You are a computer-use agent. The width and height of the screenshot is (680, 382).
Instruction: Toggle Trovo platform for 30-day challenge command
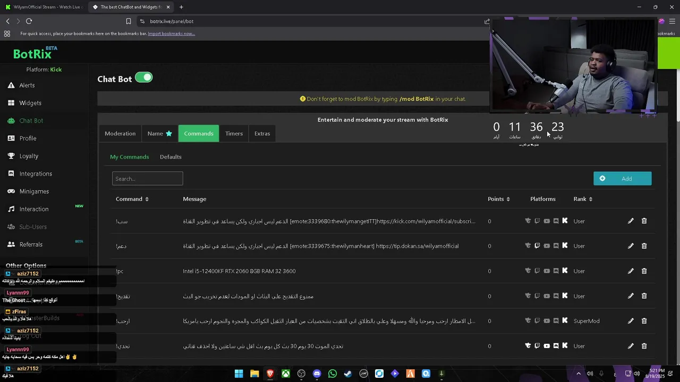point(528,346)
